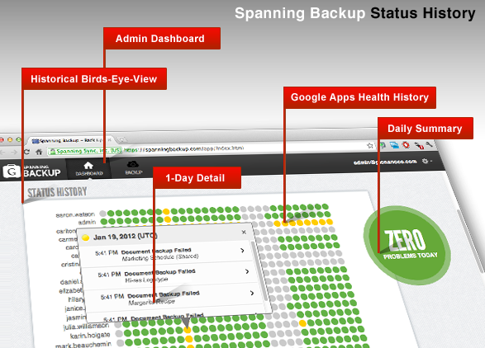The height and width of the screenshot is (348, 485).
Task: Click the macOS yellow minimize window button
Action: coord(10,139)
